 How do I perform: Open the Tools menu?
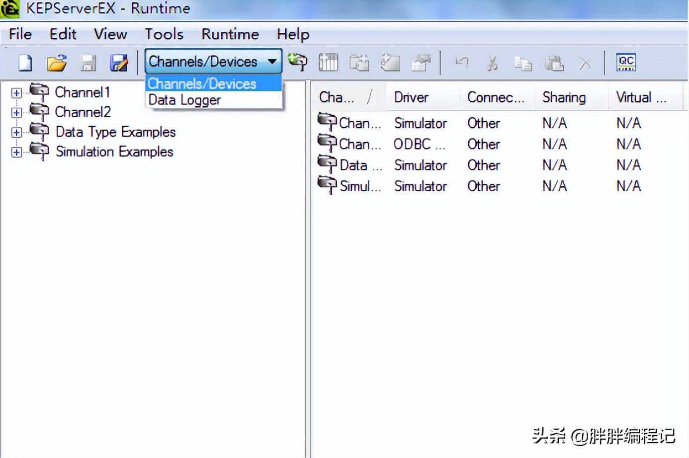(164, 34)
